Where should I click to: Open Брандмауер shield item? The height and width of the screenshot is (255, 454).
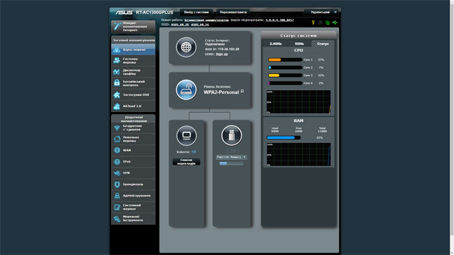coord(133,184)
